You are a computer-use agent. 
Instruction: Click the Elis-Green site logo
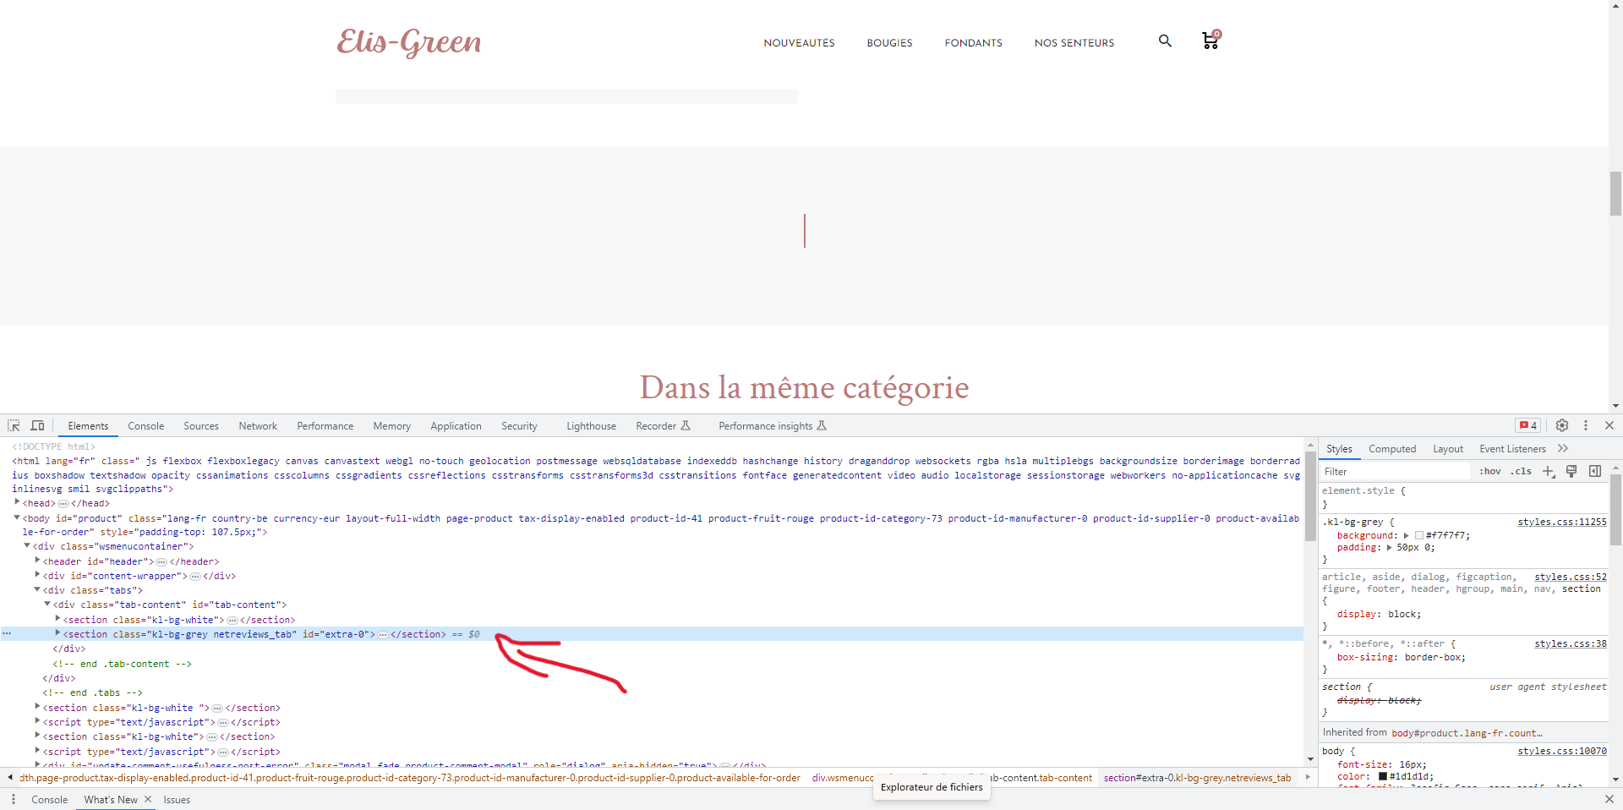[409, 41]
